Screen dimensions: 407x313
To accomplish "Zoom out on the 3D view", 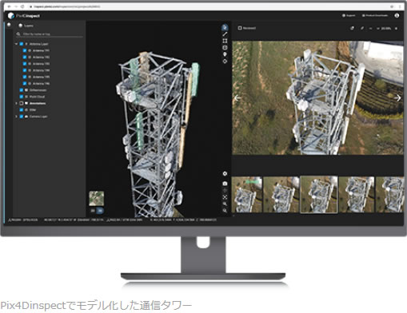I will [225, 211].
